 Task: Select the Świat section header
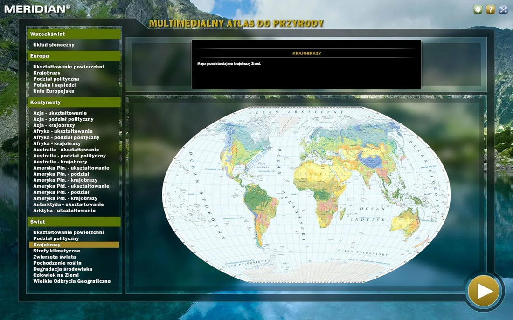pyautogui.click(x=74, y=222)
